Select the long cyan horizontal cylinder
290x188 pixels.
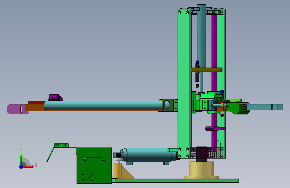[x=104, y=105]
